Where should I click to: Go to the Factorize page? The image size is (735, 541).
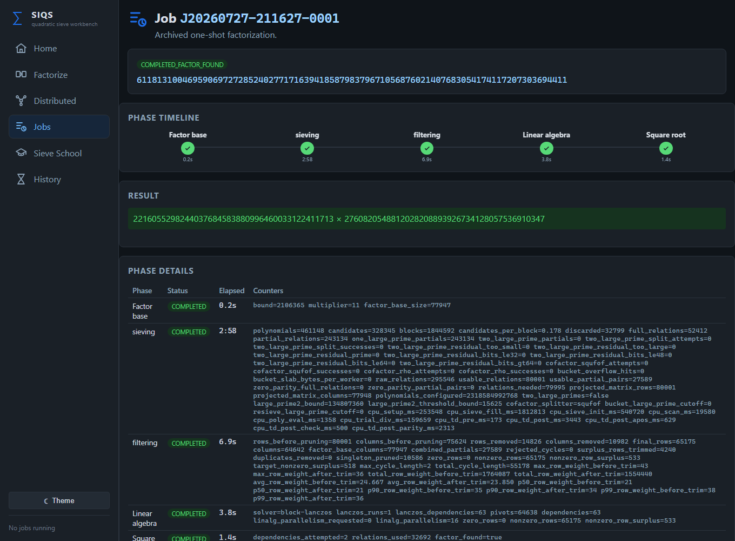click(x=59, y=75)
